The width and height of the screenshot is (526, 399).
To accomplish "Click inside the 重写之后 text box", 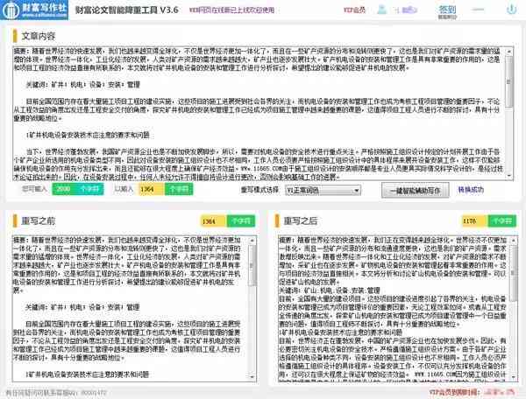I will (394, 309).
